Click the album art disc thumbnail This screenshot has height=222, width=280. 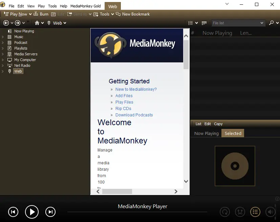[235, 166]
